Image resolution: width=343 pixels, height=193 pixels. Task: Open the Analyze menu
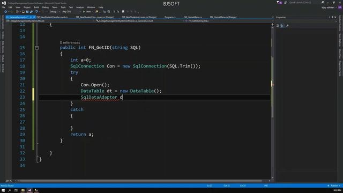pos(80,7)
